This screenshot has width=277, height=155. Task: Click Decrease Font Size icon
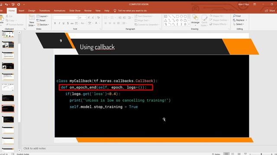tap(93, 18)
